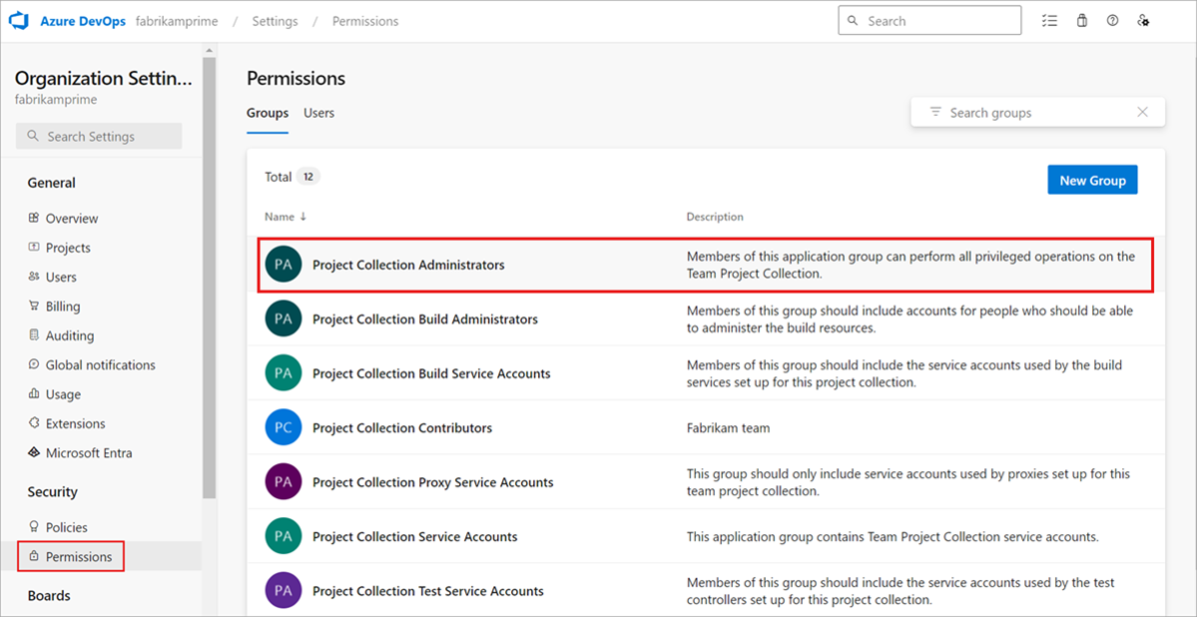Click the magnifier icon in top Search box
Viewport: 1197px width, 617px height.
tap(853, 21)
